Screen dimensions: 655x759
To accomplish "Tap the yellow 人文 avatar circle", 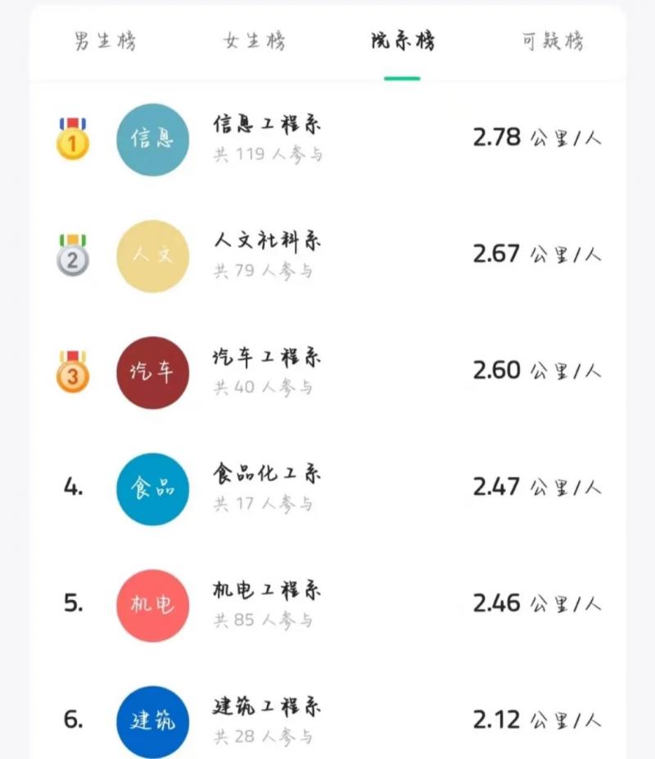I will (153, 256).
